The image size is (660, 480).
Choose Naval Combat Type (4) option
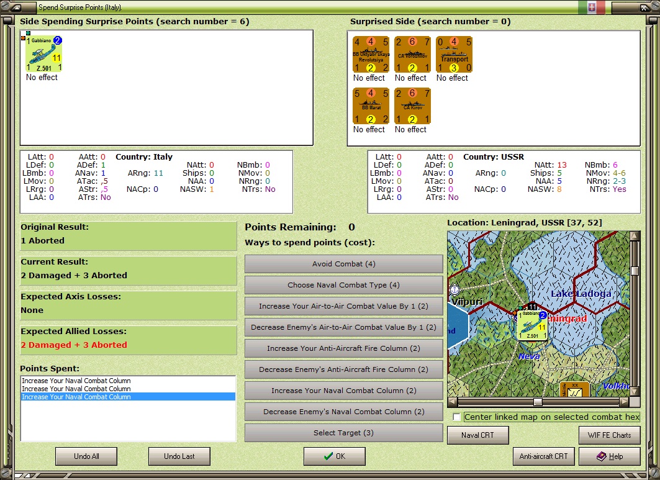343,285
